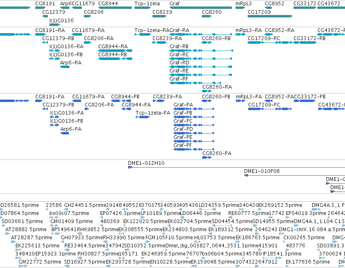
Task: Click the CG8239-PA protein label
Action: pos(167,97)
